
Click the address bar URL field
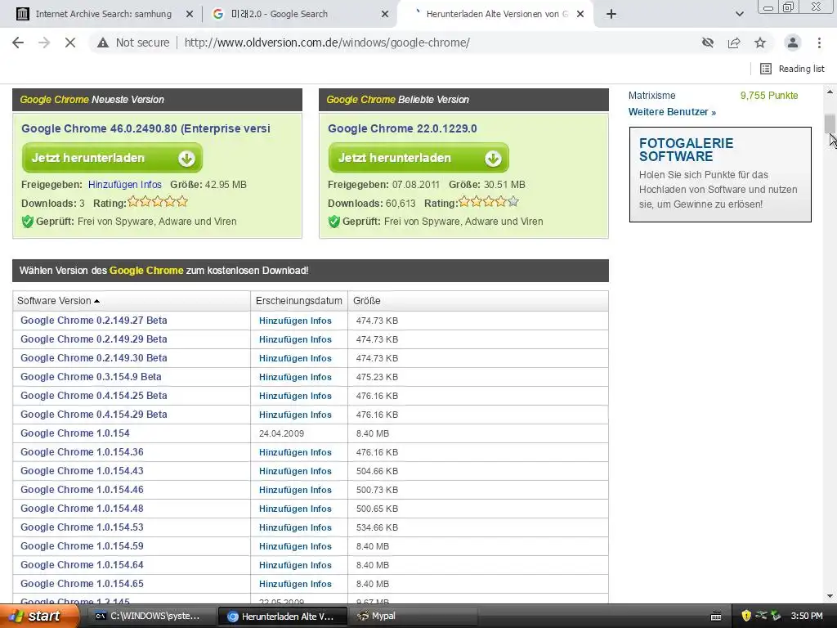click(x=327, y=43)
